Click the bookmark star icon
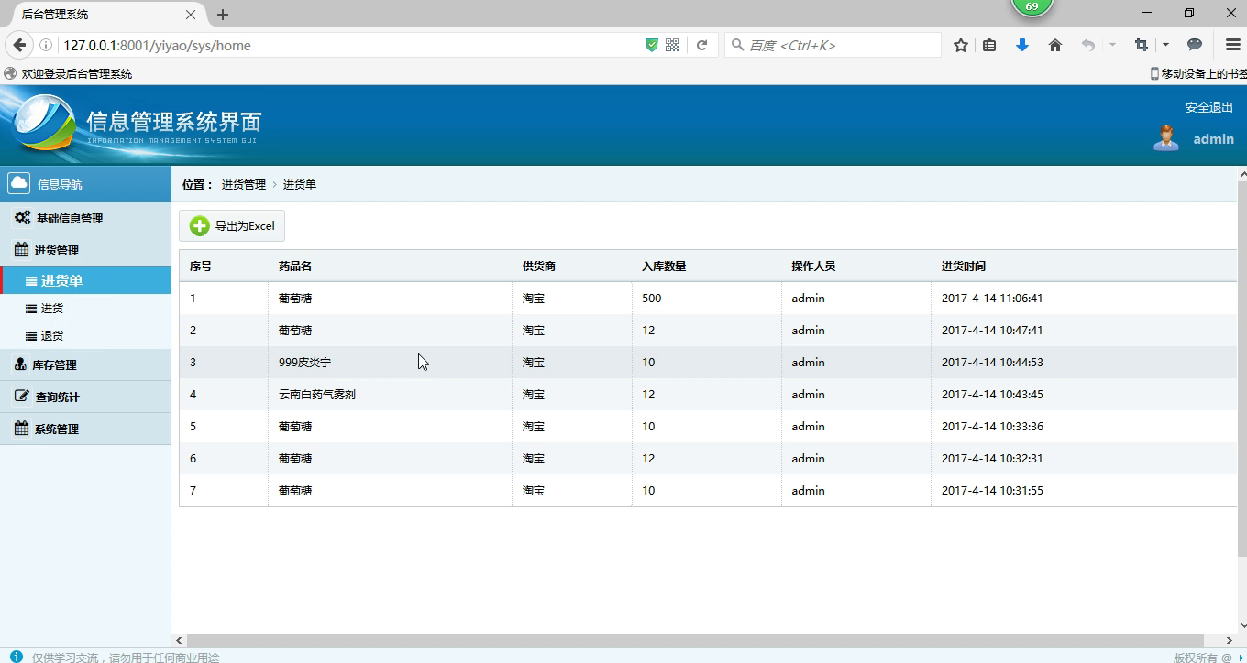The height and width of the screenshot is (663, 1247). click(961, 45)
